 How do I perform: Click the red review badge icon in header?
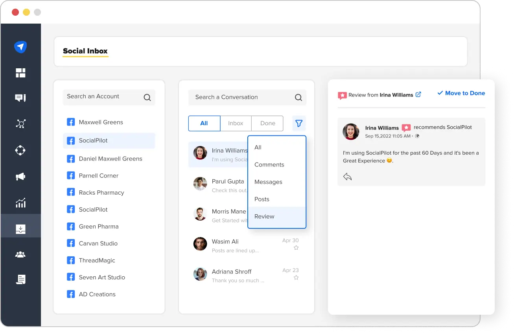(342, 95)
